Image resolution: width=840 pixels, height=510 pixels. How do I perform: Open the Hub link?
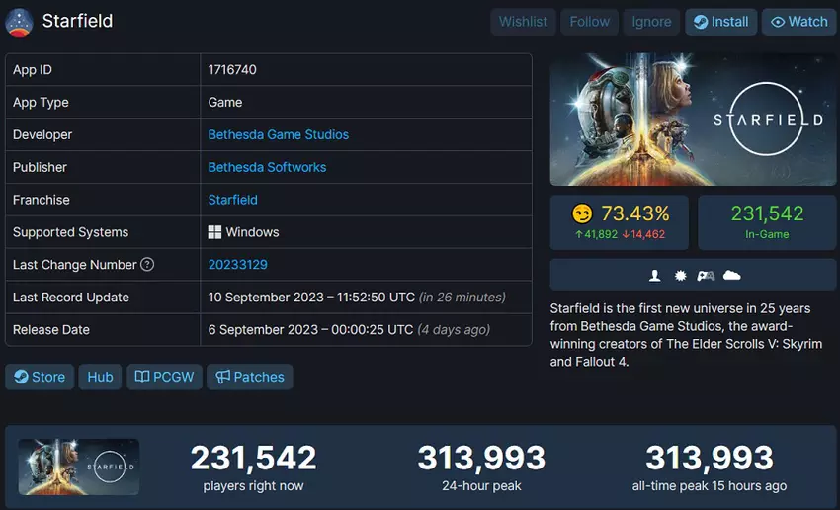[100, 377]
